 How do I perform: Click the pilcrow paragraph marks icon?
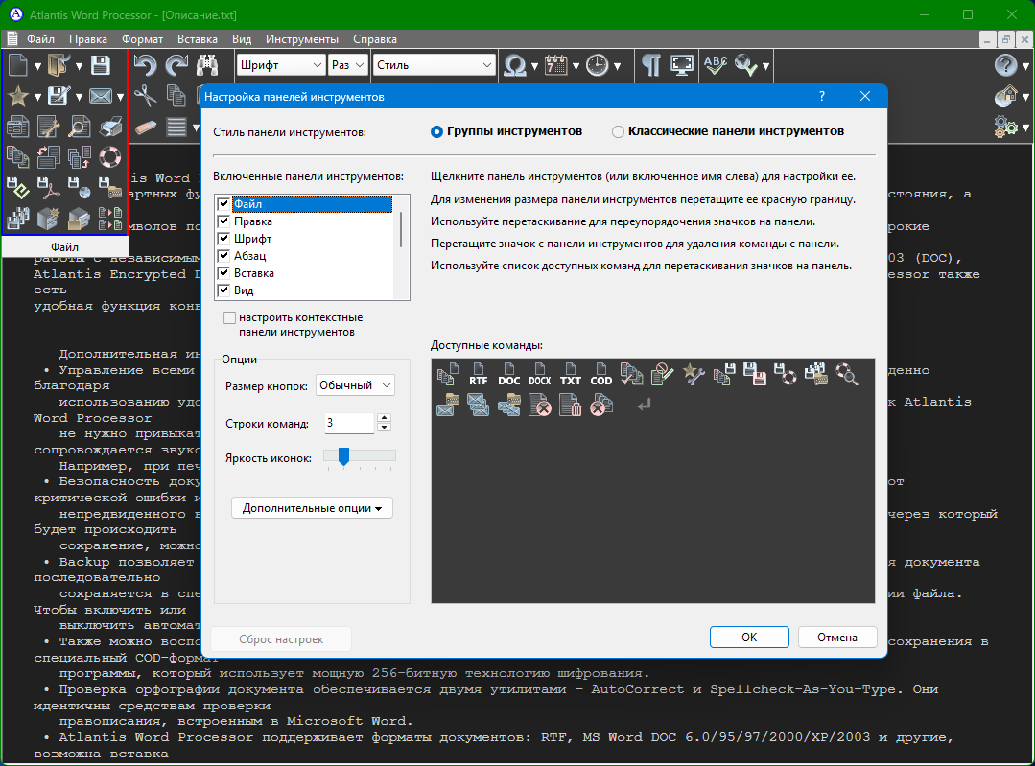pyautogui.click(x=651, y=65)
